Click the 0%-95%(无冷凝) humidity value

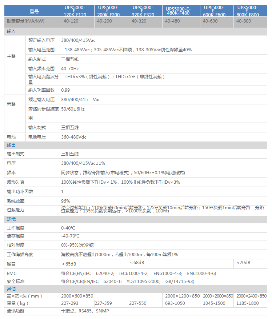point(78,245)
